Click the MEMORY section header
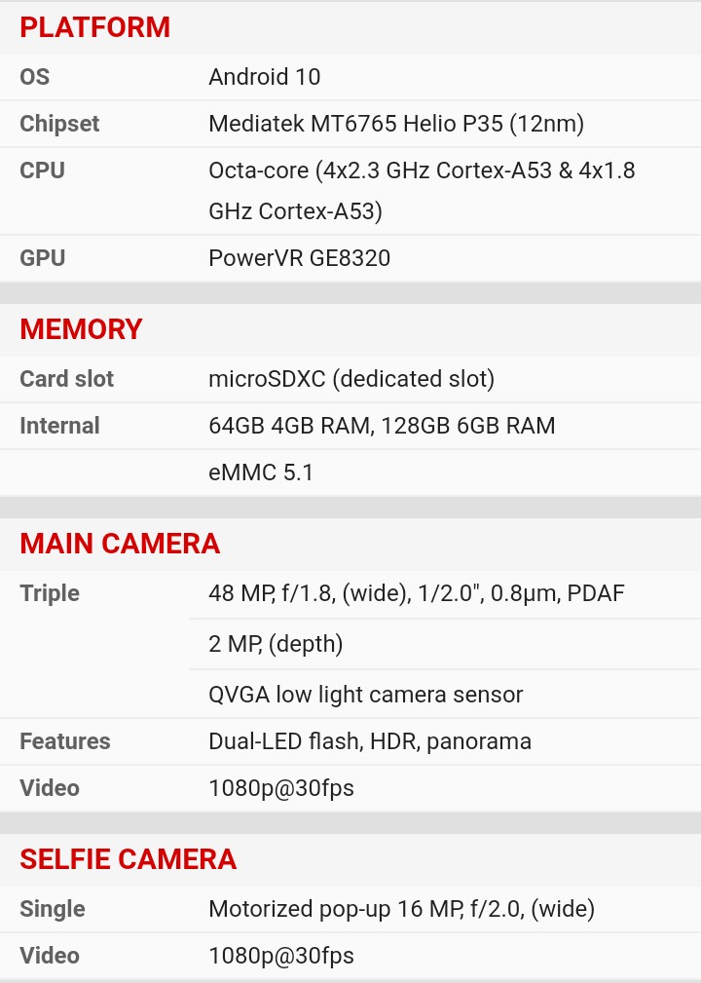 pos(82,329)
